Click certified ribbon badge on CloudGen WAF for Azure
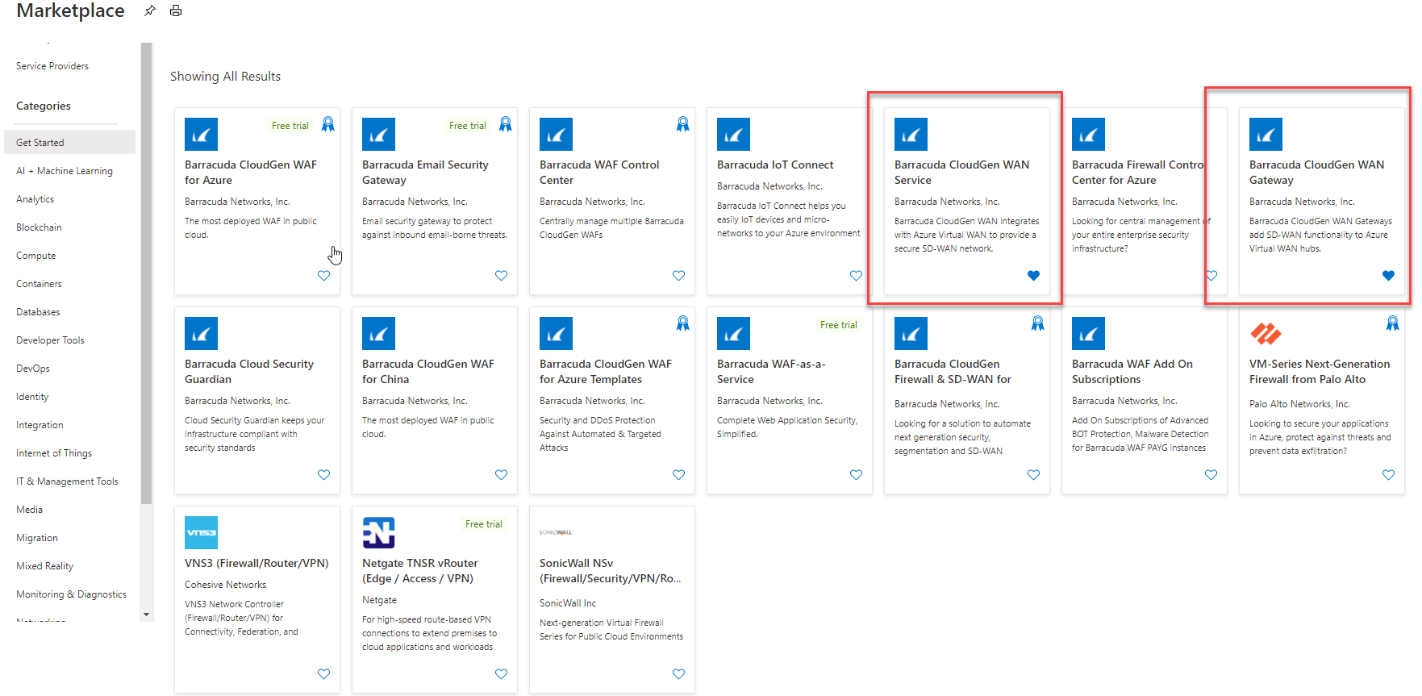Viewport: 1422px width, 696px height. (327, 124)
